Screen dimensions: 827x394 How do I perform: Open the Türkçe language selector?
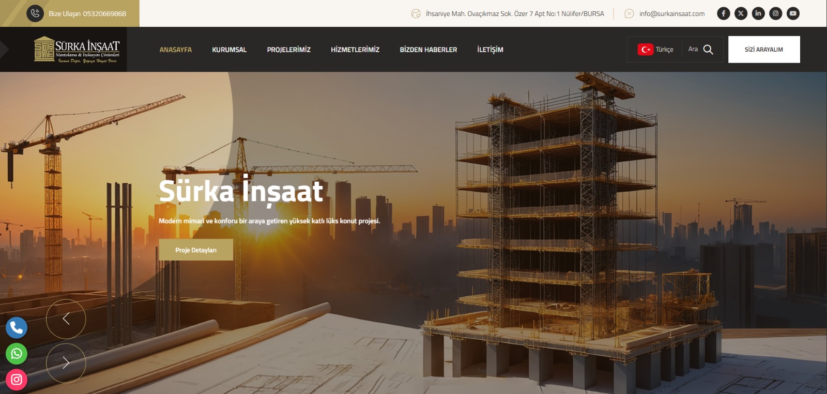(x=655, y=50)
